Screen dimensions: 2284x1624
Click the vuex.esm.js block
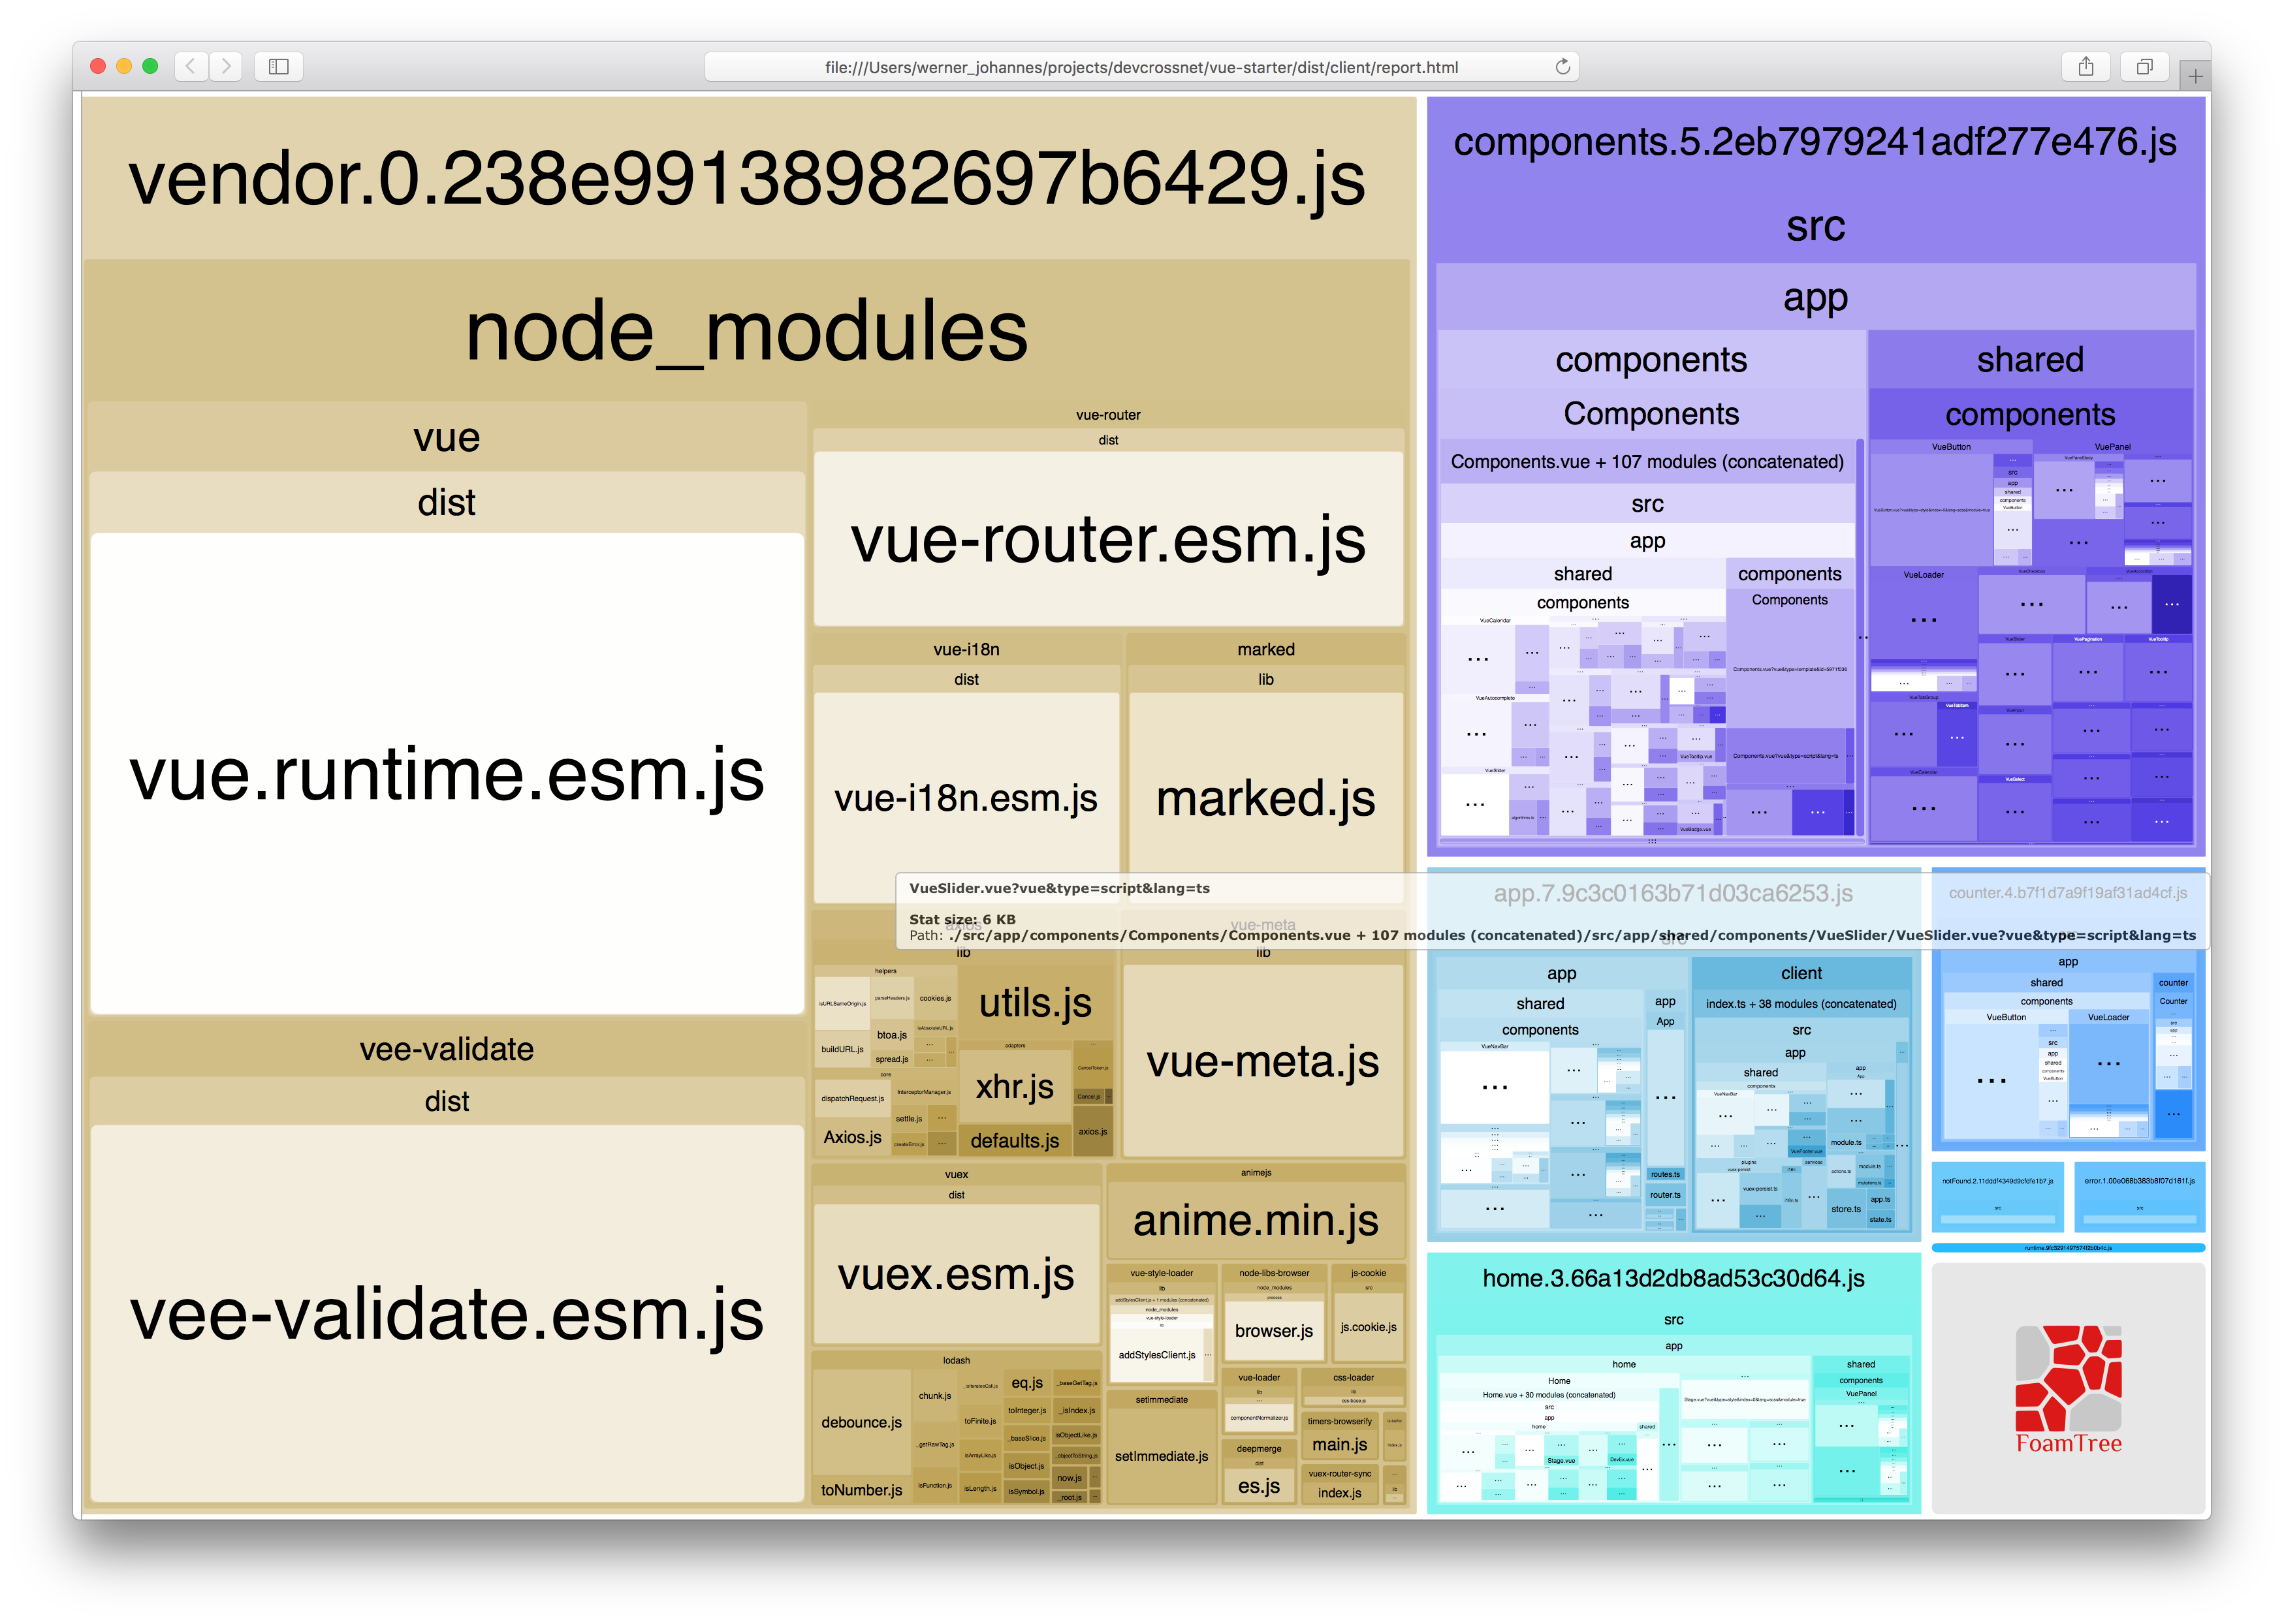click(955, 1274)
